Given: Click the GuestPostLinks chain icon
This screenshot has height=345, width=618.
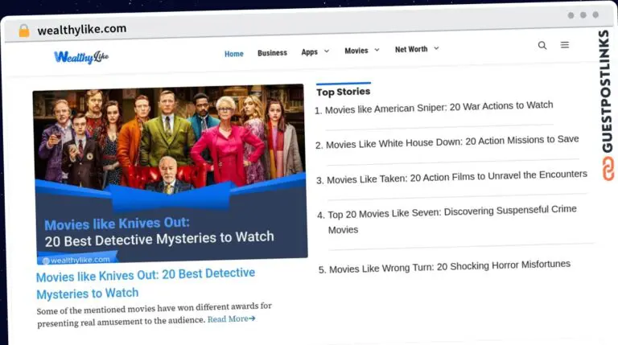Looking at the screenshot, I should [608, 170].
